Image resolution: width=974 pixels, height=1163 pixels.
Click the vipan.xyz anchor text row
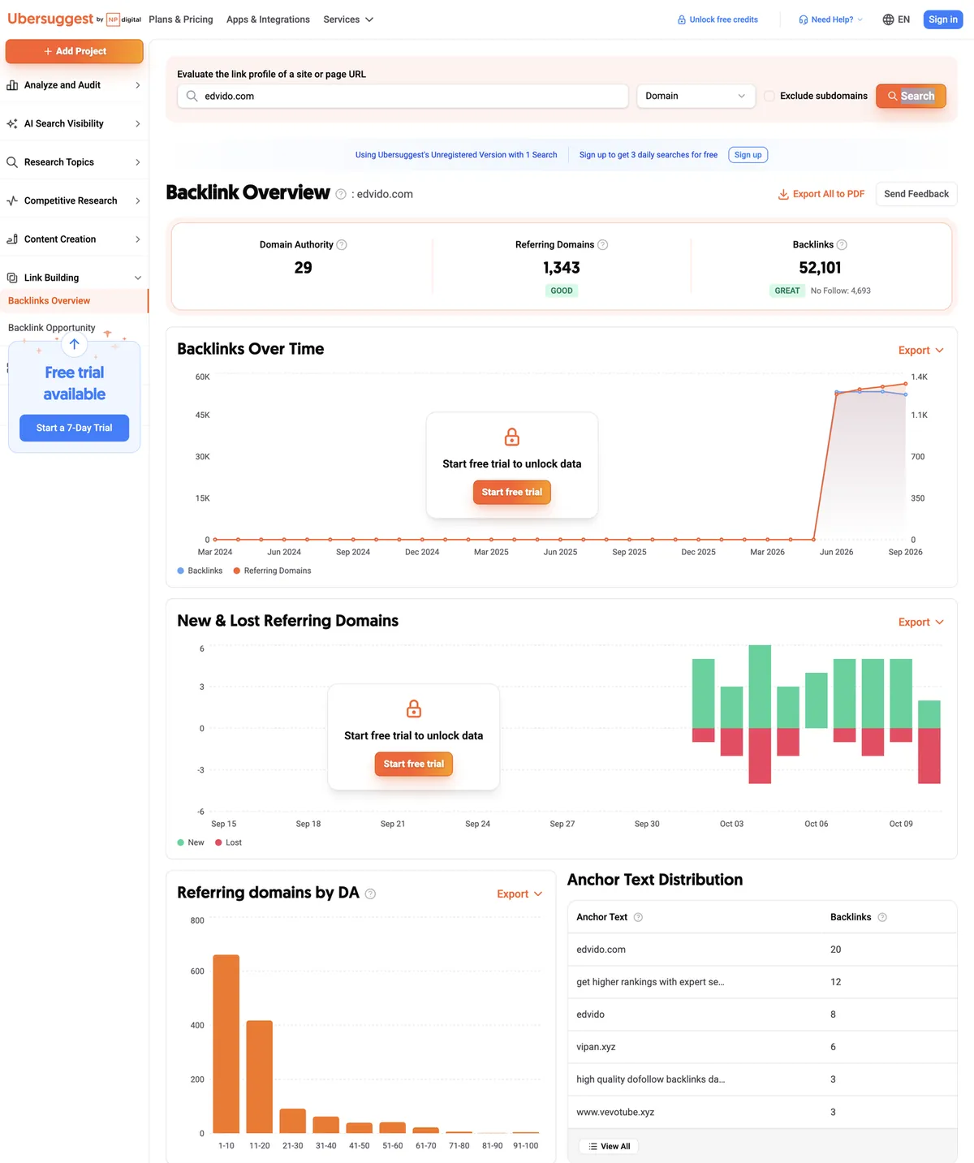762,1047
